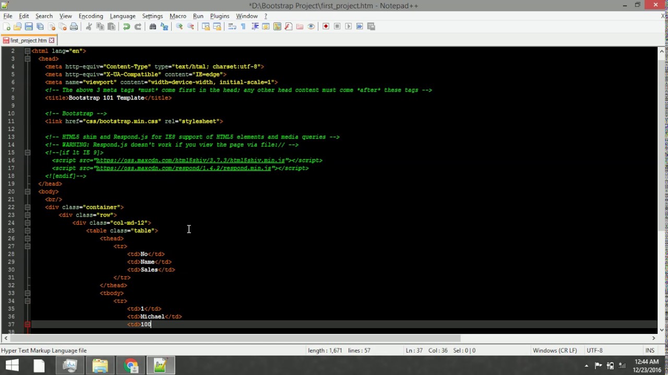Toggle Show All Characters (pilcrow) icon

point(243,27)
